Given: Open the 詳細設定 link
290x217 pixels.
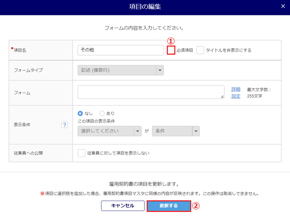Looking at the screenshot, I should click(236, 93).
